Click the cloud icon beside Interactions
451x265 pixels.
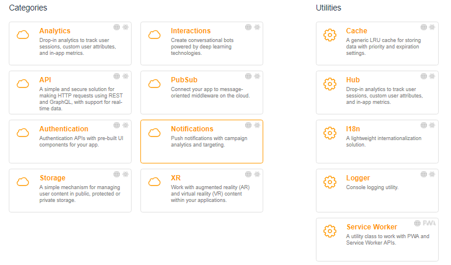pos(154,35)
